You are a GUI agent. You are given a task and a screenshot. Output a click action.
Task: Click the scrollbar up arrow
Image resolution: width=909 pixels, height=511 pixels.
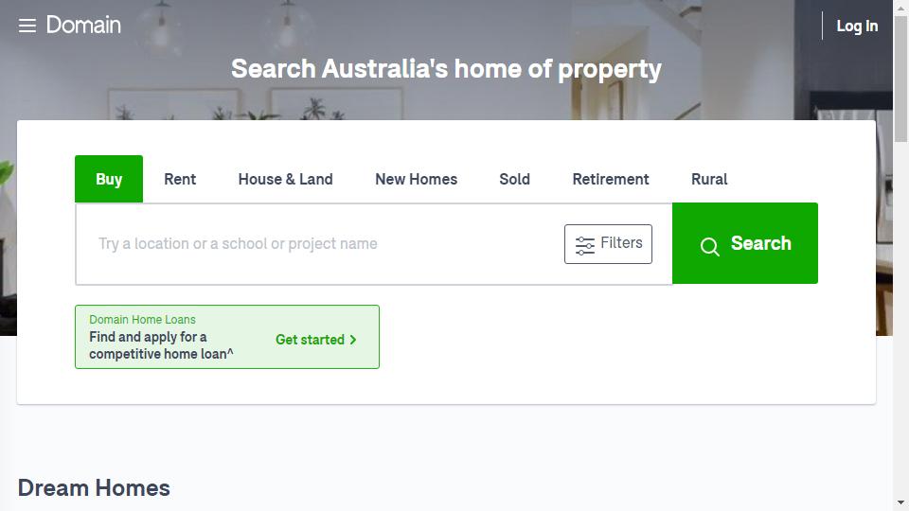click(900, 9)
